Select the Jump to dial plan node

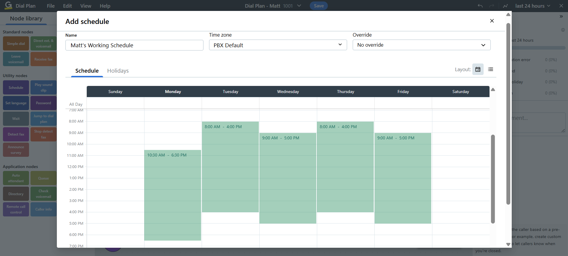[x=44, y=119]
